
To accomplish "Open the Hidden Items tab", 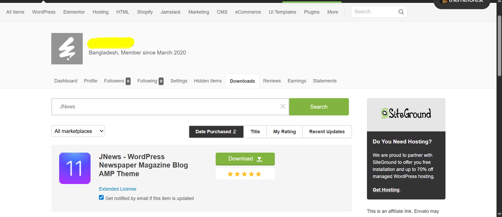I will pyautogui.click(x=208, y=81).
